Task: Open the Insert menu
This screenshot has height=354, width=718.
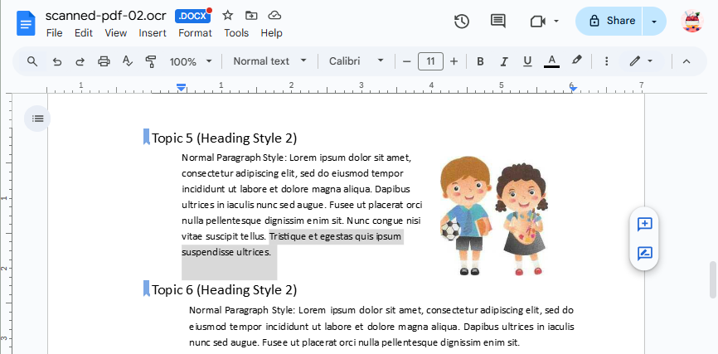Action: coord(153,33)
